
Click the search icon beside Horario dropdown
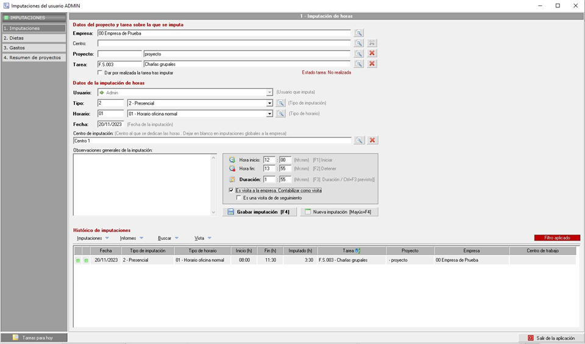click(x=280, y=113)
